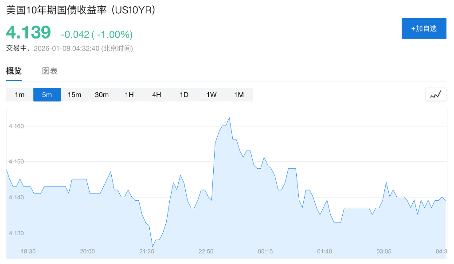Click the chart low near 21:25
The image size is (454, 264).
coord(153,246)
